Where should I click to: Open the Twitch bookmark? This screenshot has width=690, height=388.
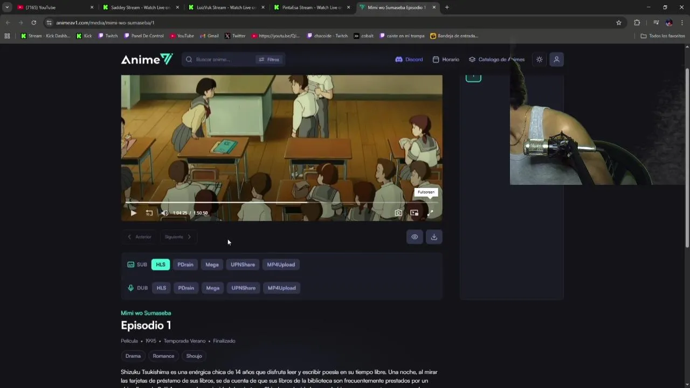(x=108, y=36)
